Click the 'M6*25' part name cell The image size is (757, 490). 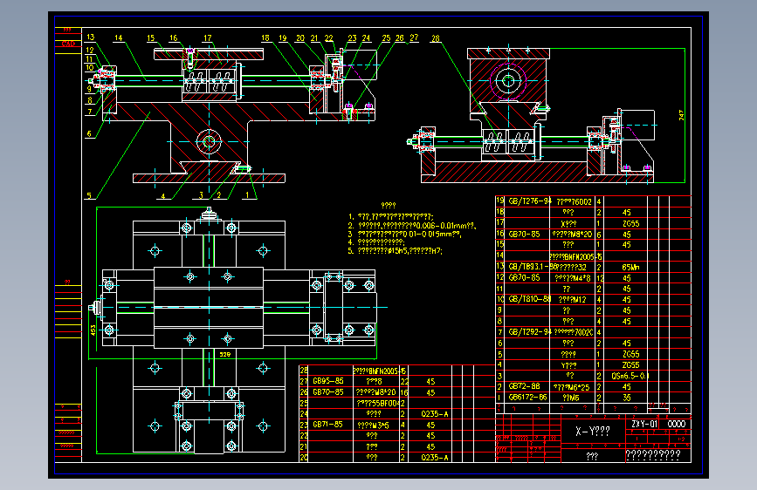[571, 387]
